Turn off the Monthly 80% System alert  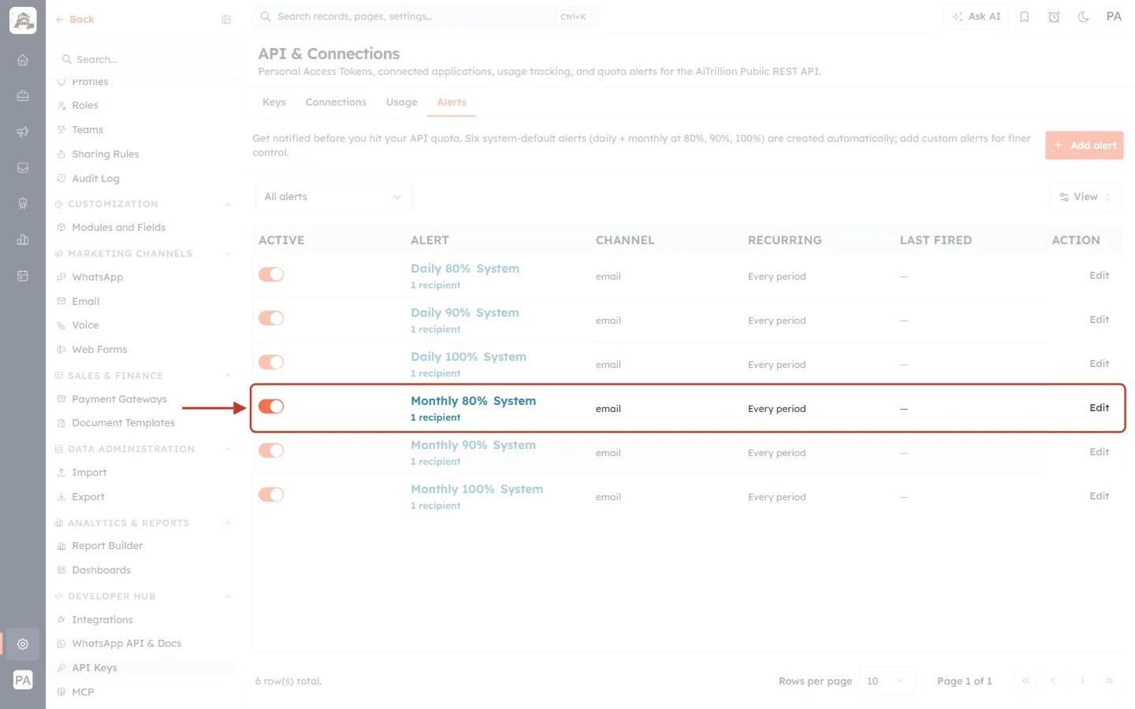point(271,406)
